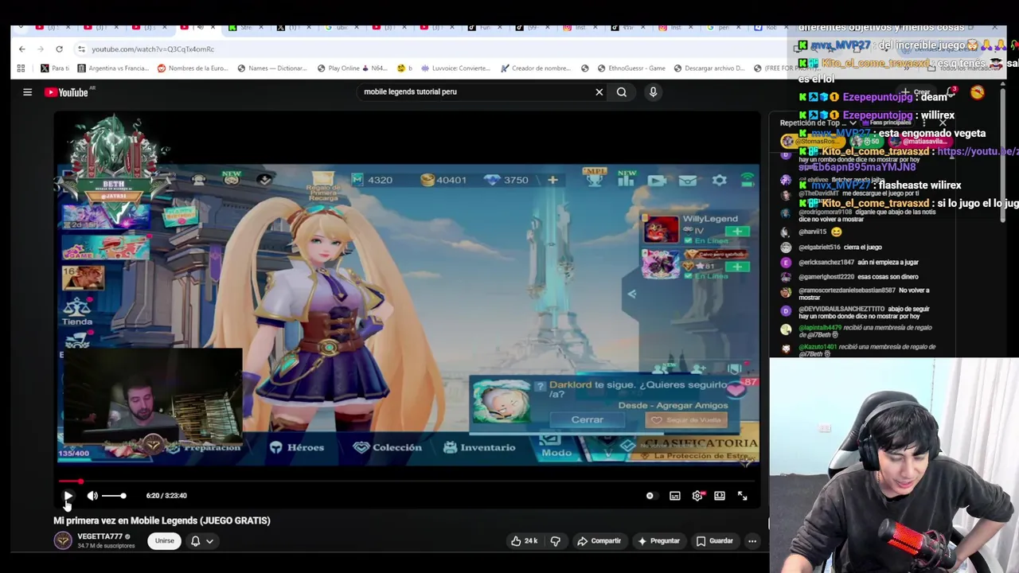Image resolution: width=1019 pixels, height=573 pixels.
Task: Dislike the video with thumbs down
Action: pyautogui.click(x=556, y=541)
